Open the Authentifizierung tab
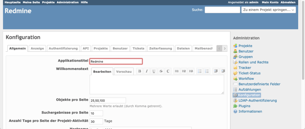The height and width of the screenshot is (129, 305). 63,49
